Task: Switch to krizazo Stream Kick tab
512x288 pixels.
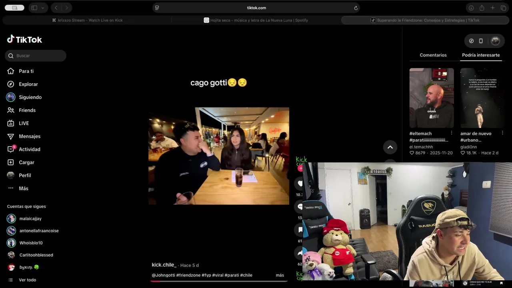Action: 87,20
